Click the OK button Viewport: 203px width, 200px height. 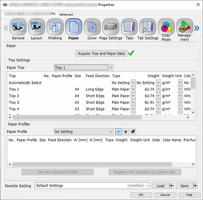(141, 195)
